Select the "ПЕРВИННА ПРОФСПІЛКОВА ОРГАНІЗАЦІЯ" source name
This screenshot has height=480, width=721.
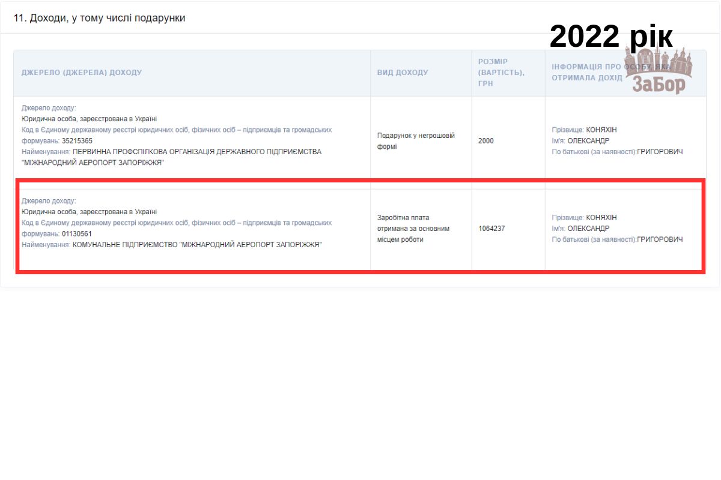pos(172,157)
